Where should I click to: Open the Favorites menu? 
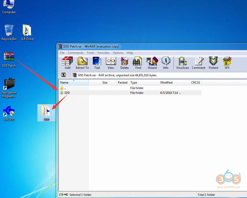click(103, 53)
